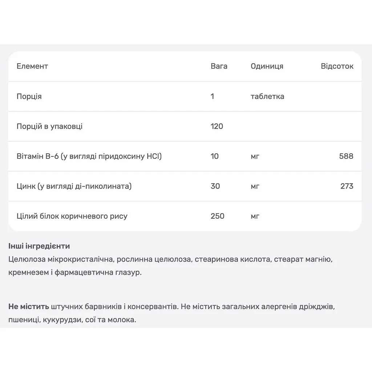The width and height of the screenshot is (372, 372).
Task: Click the 250 weight value
Action: tap(218, 216)
